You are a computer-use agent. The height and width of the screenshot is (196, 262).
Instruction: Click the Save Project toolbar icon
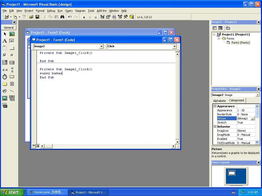point(37,17)
